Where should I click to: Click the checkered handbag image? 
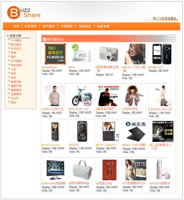tap(82, 170)
